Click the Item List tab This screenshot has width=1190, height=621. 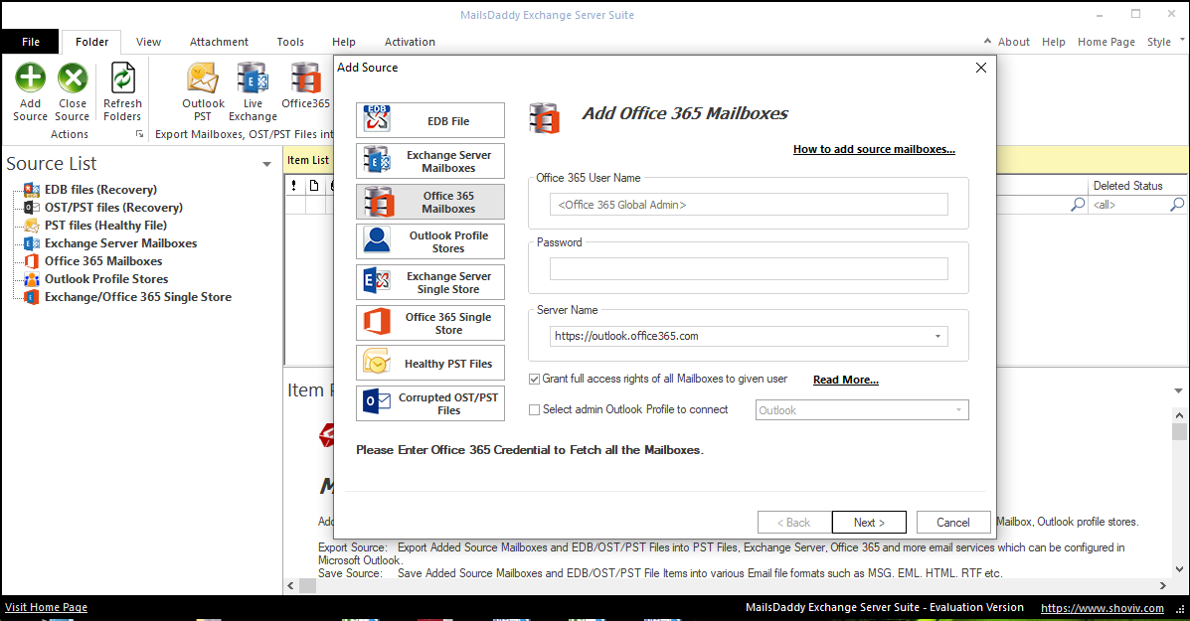pyautogui.click(x=308, y=160)
